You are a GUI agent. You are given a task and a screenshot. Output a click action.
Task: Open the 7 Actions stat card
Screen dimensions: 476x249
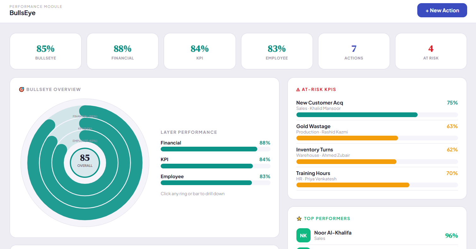click(x=354, y=51)
